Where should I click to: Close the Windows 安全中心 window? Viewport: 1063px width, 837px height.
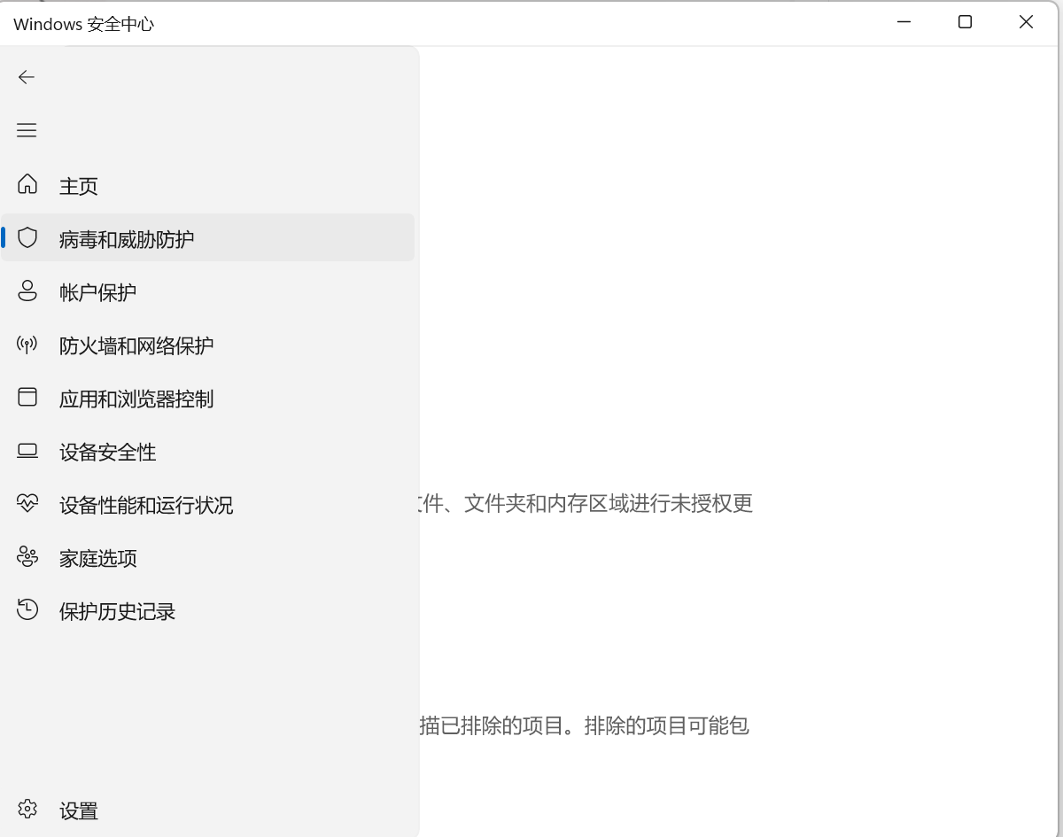pos(1026,22)
